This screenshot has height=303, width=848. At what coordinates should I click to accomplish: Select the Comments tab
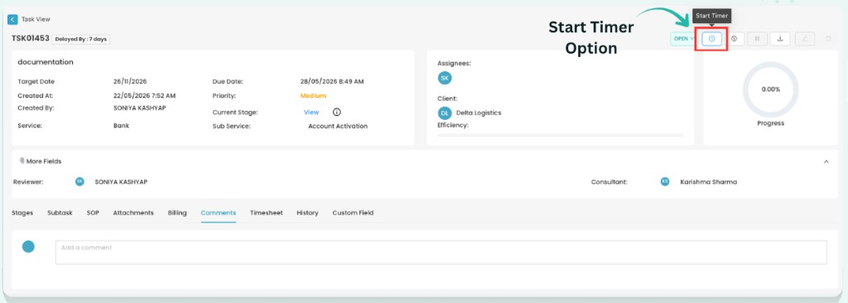click(x=218, y=214)
